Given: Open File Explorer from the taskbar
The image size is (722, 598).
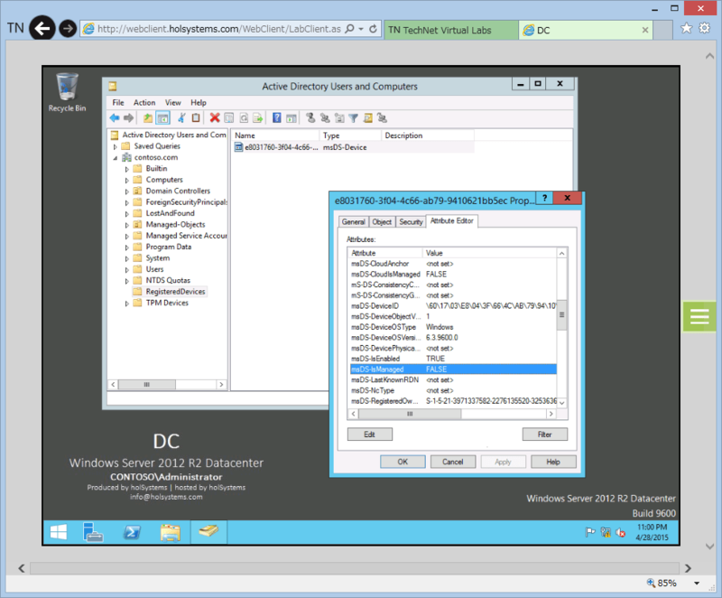Looking at the screenshot, I should [171, 532].
